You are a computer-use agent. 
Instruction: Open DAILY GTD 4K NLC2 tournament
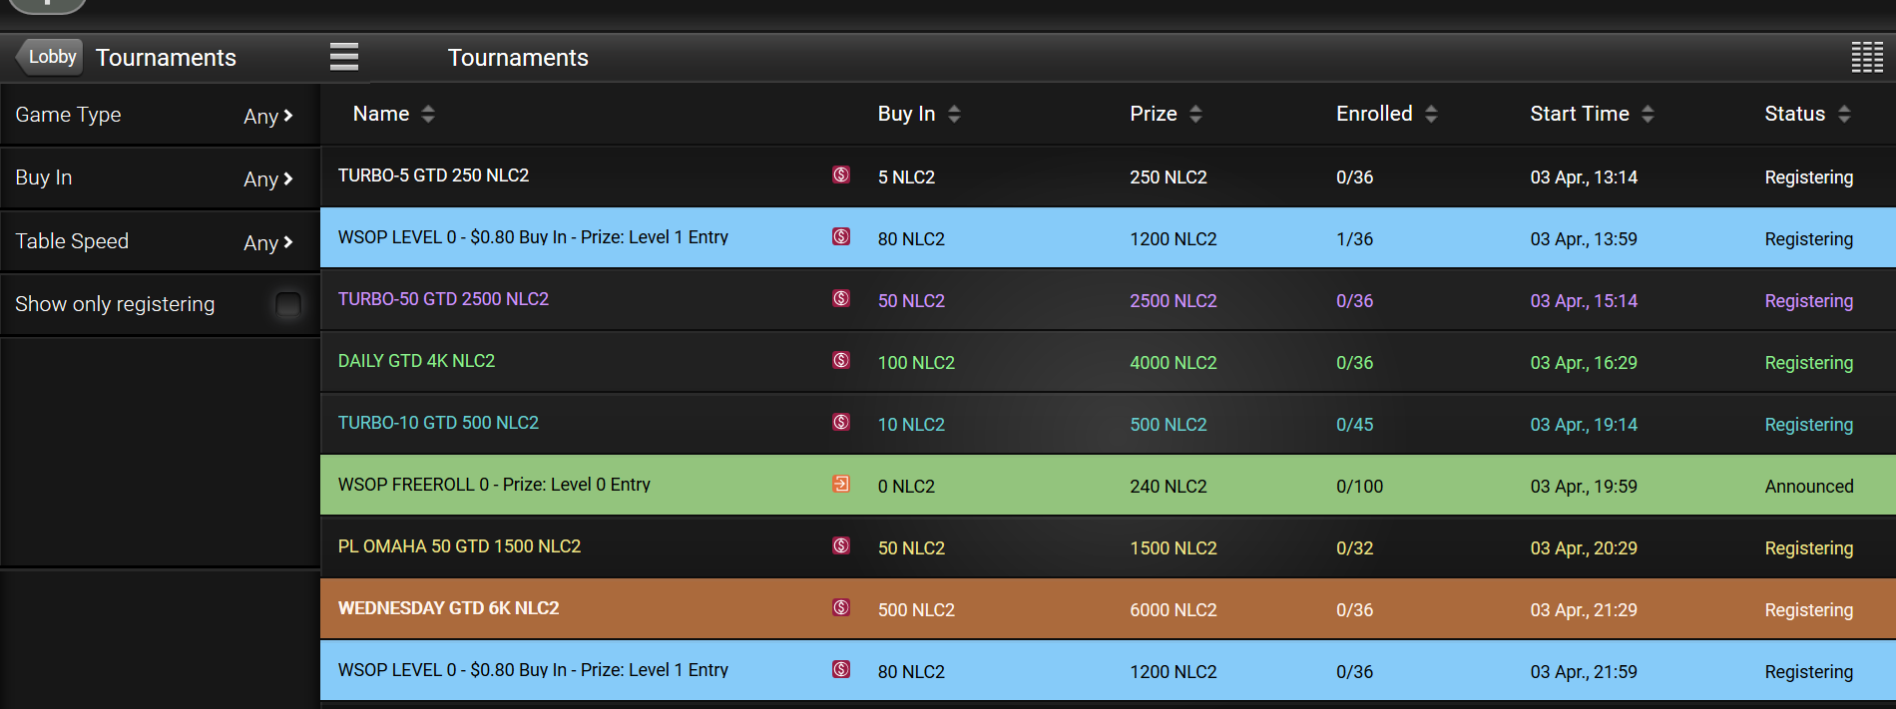tap(416, 361)
